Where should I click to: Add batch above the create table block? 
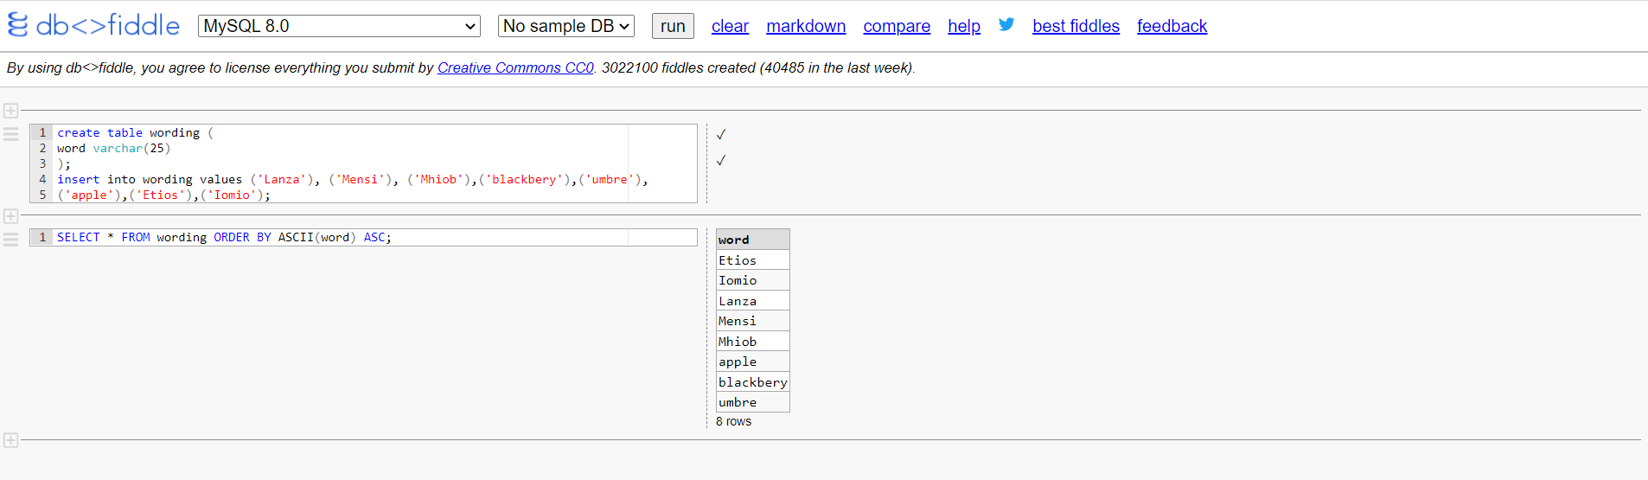(10, 111)
